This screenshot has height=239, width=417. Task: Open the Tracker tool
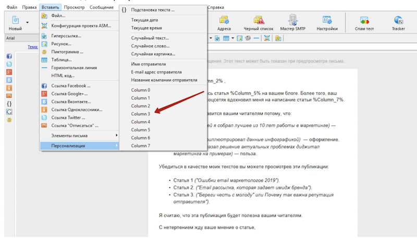pyautogui.click(x=398, y=23)
